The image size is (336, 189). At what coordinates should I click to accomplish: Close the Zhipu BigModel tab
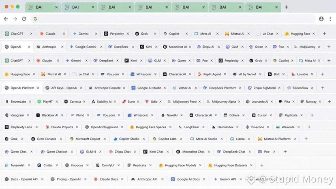(279, 88)
